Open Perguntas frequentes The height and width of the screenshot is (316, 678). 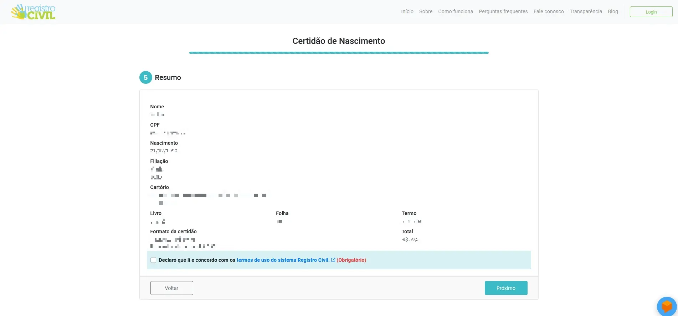pyautogui.click(x=503, y=11)
